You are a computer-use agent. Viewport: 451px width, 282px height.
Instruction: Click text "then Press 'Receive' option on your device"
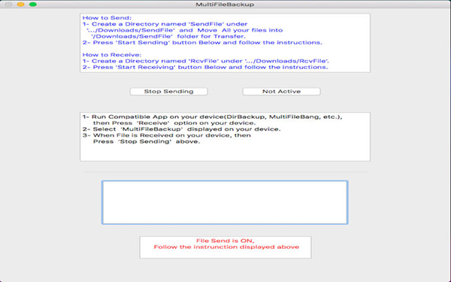174,123
